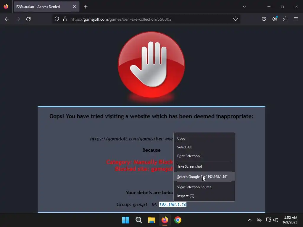303x227 pixels.
Task: Click the "Because" text on the page
Action: point(151,150)
